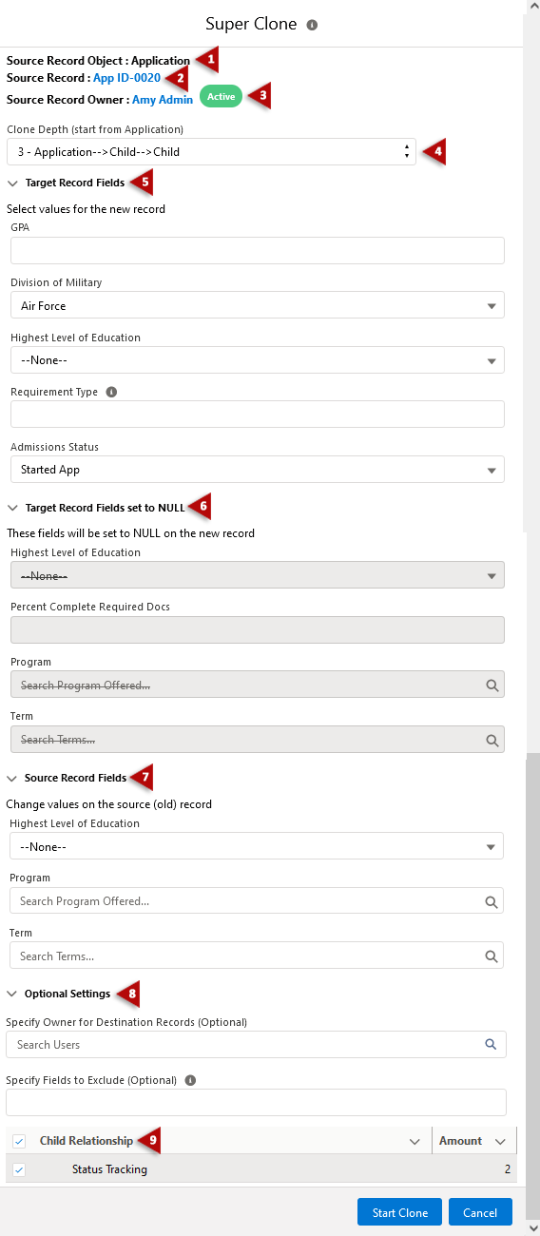The height and width of the screenshot is (1236, 540).
Task: Toggle the Status Tracking checkbox
Action: pyautogui.click(x=19, y=1169)
